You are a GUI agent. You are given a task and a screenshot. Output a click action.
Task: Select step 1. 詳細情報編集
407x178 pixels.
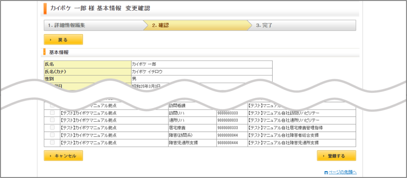[x=94, y=25]
